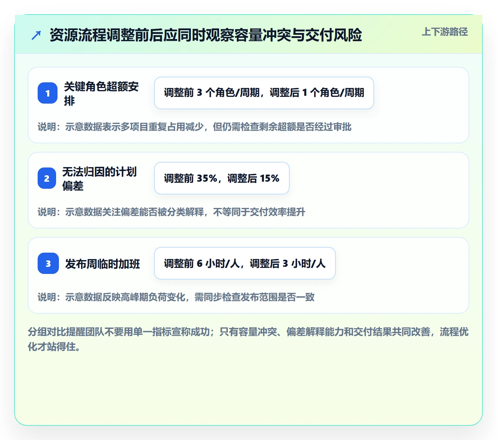Click note about 多项目重复占用减少

[x=195, y=127]
